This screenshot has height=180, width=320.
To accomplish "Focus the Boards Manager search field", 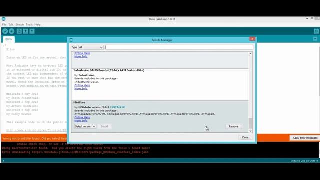I will pos(179,47).
